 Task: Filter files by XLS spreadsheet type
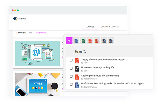pyautogui.click(x=83, y=41)
